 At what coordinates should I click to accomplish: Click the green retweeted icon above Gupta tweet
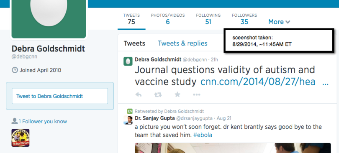coord(130,111)
